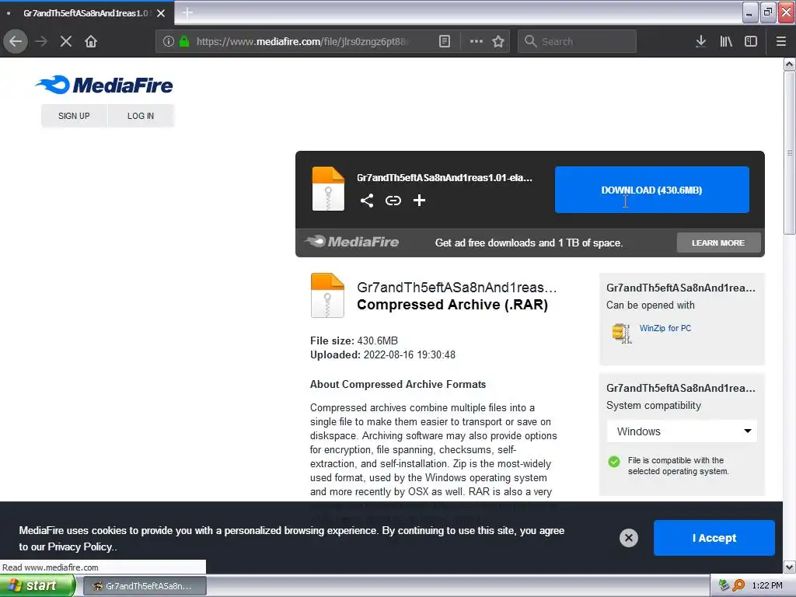Copy link with the chain icon
The width and height of the screenshot is (796, 597).
point(393,201)
